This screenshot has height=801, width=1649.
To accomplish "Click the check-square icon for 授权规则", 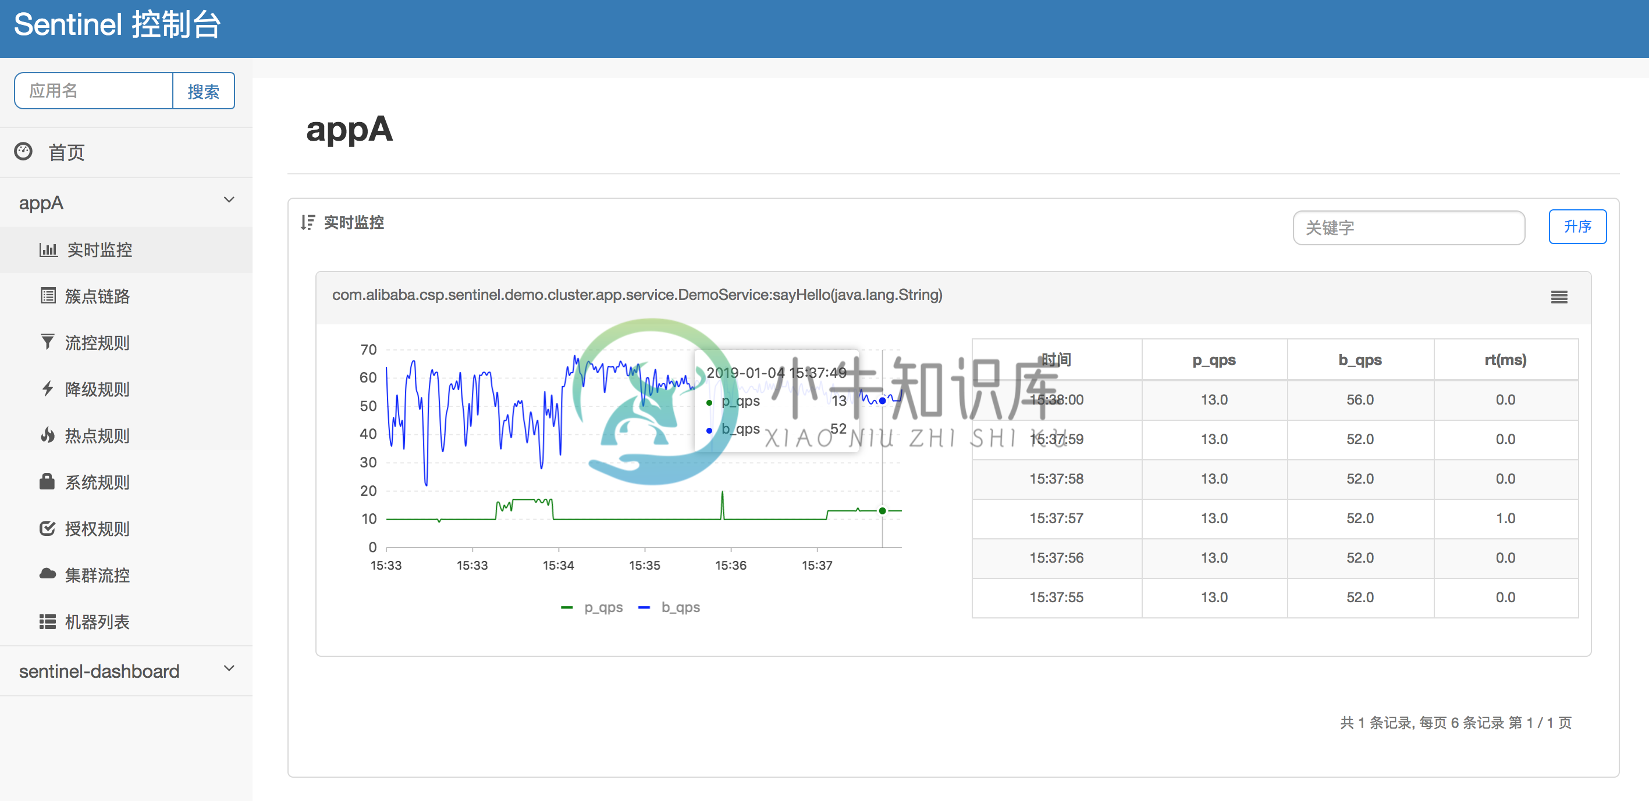I will tap(47, 528).
